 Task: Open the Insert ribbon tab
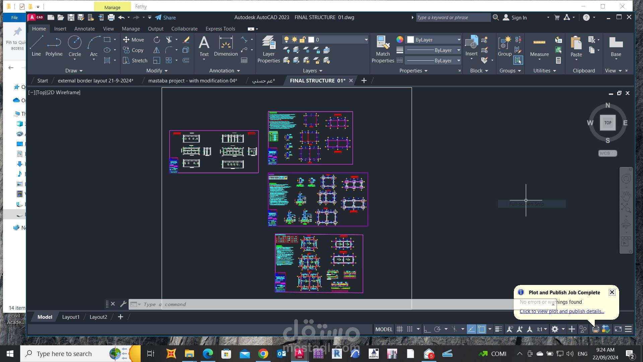point(60,29)
